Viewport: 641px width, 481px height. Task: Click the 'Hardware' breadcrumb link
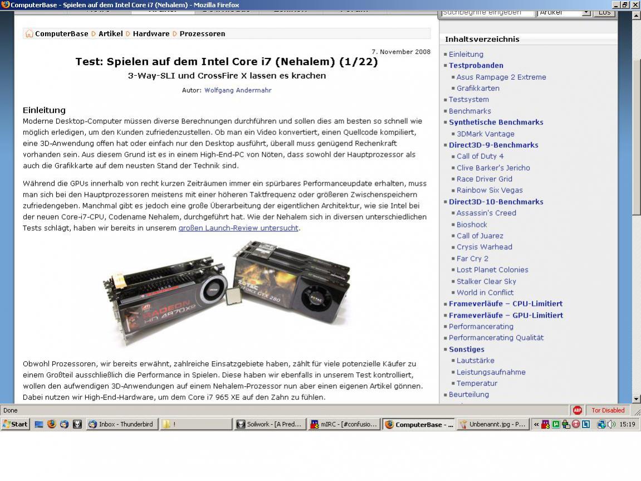coord(151,33)
